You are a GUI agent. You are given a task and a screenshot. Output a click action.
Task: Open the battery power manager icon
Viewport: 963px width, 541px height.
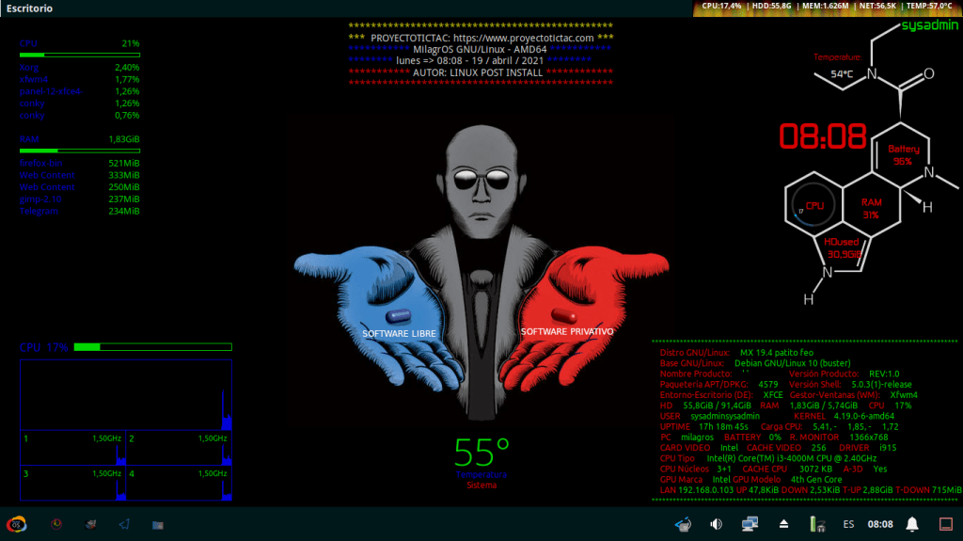(x=815, y=523)
